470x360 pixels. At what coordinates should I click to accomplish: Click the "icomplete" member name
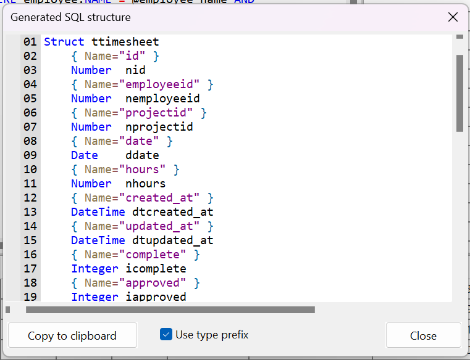[156, 269]
